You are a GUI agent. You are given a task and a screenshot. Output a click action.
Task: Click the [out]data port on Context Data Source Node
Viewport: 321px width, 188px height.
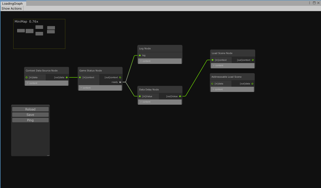(67, 77)
